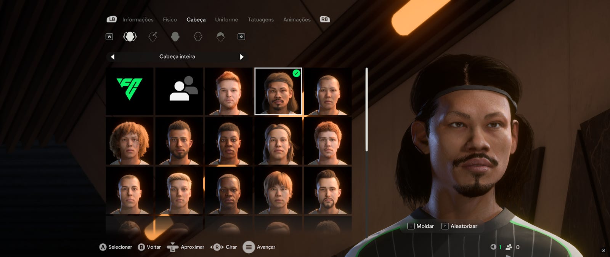Open the head sculpt with brush icon
Screen dimensions: 610x257
coord(152,37)
